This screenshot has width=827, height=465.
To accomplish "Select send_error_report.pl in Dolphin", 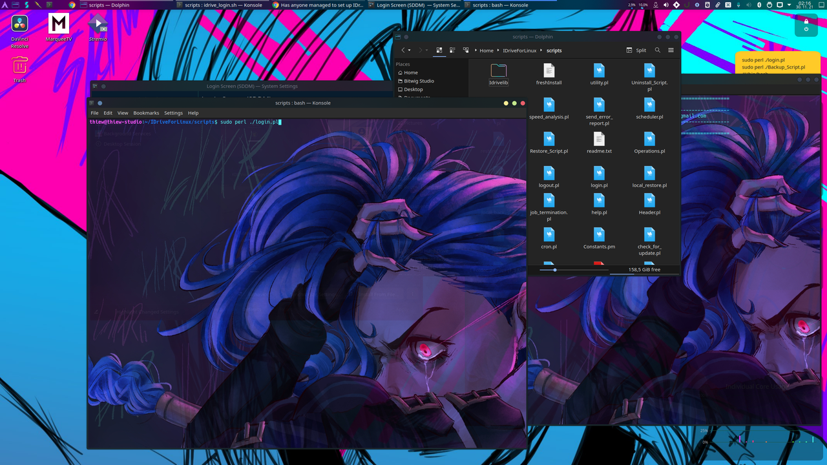I will (599, 112).
